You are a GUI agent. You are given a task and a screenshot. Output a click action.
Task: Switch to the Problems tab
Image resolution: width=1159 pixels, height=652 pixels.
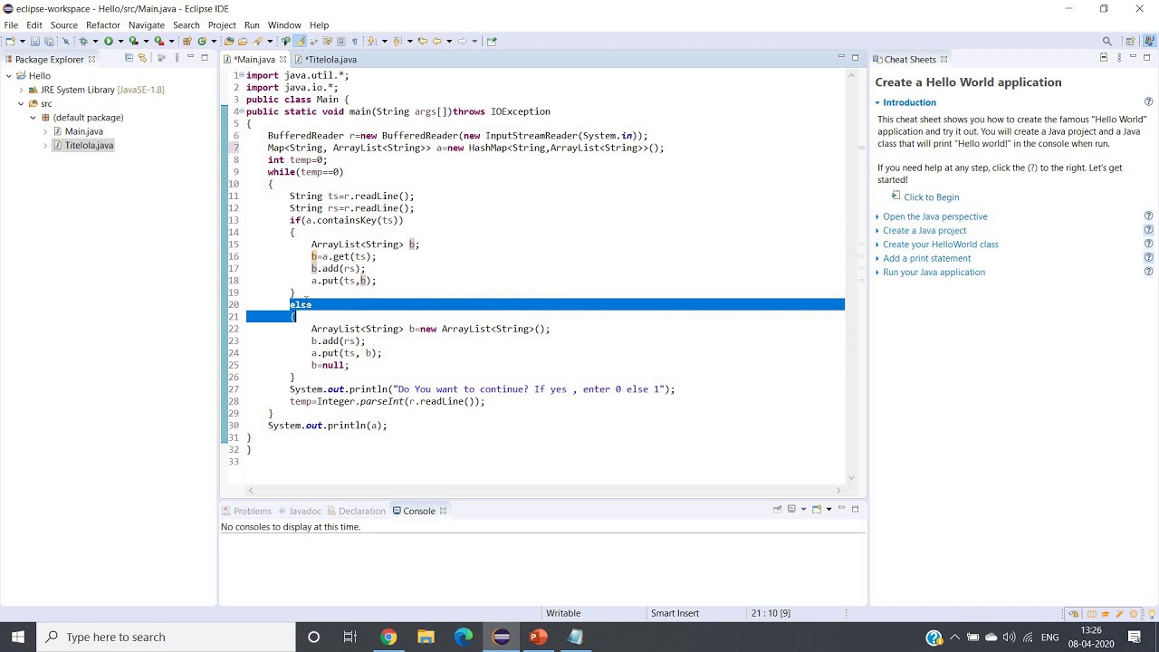[246, 511]
